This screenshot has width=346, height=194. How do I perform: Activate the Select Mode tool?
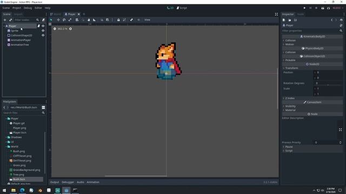[51, 20]
